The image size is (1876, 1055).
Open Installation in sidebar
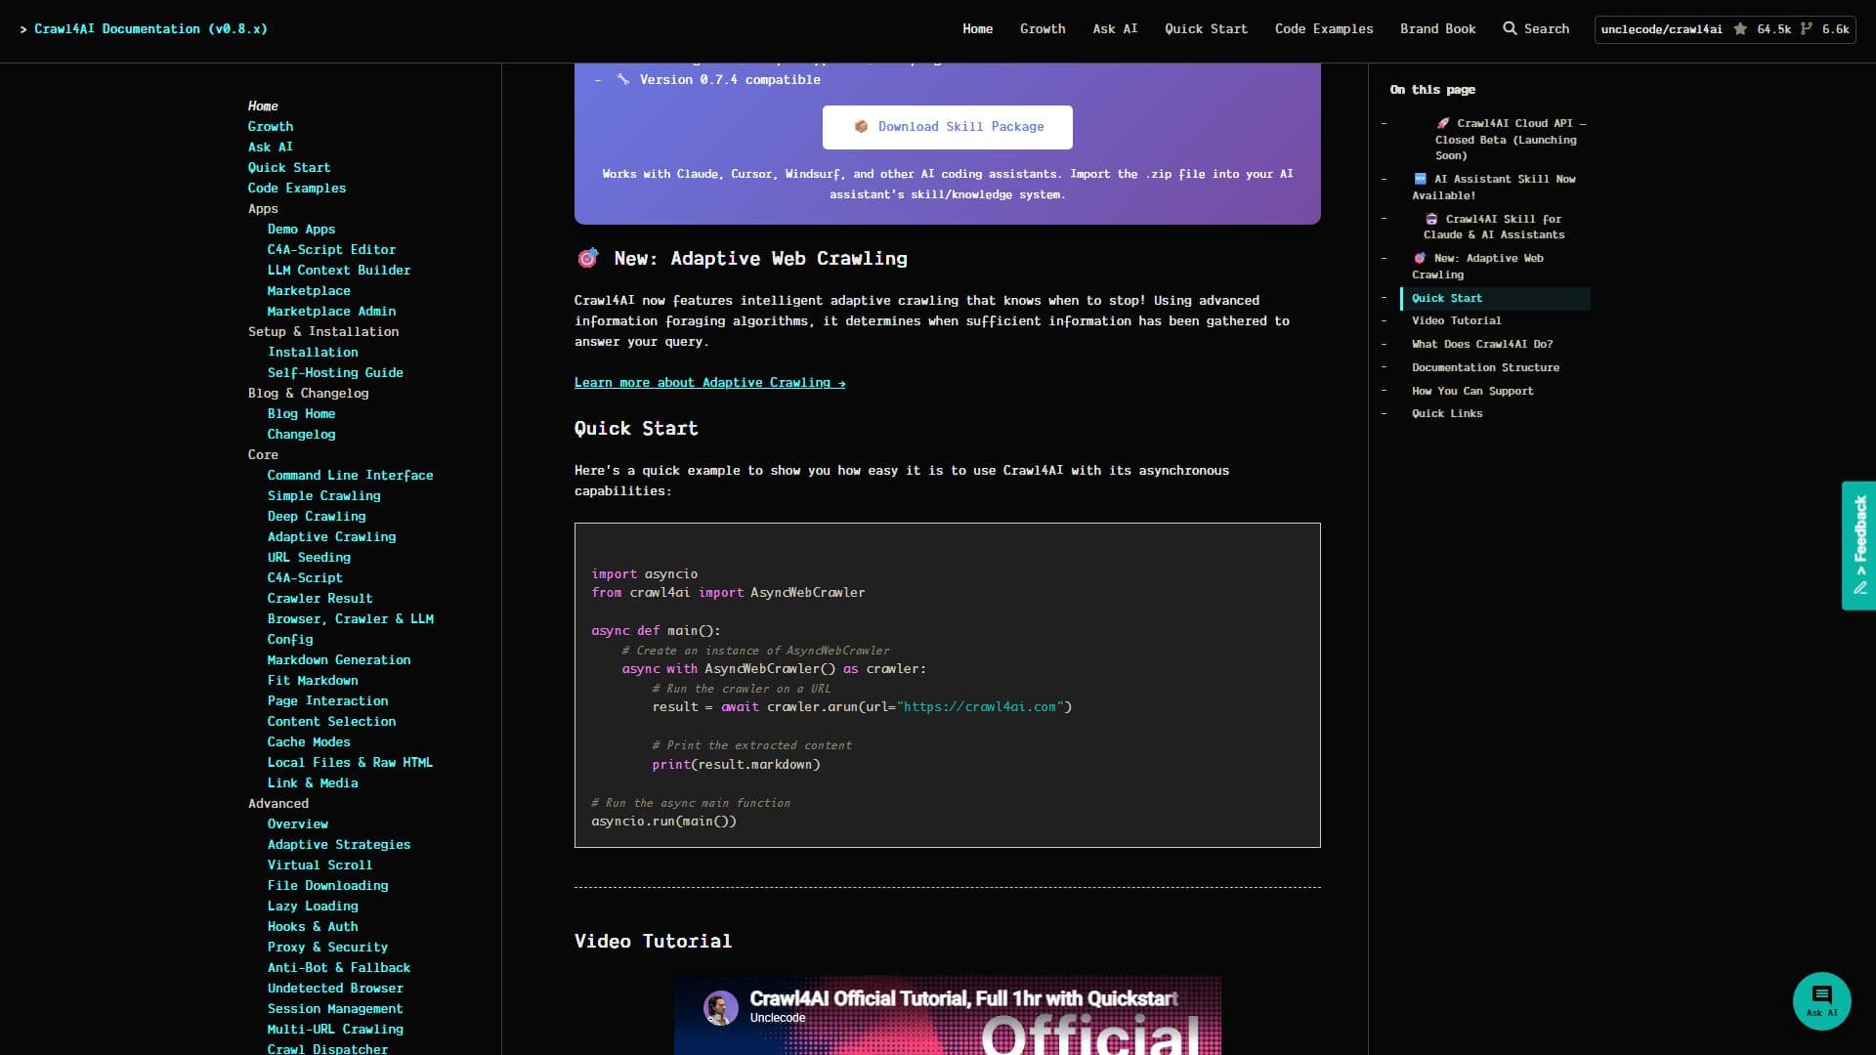pos(313,352)
